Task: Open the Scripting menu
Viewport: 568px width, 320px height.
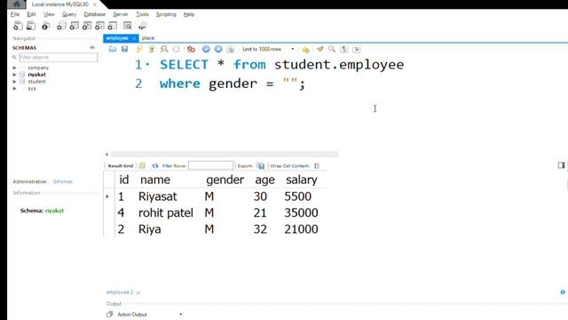Action: [x=166, y=14]
